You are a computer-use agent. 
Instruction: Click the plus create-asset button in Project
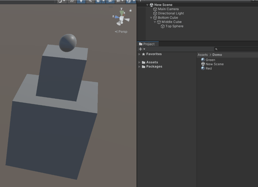pos(140,49)
